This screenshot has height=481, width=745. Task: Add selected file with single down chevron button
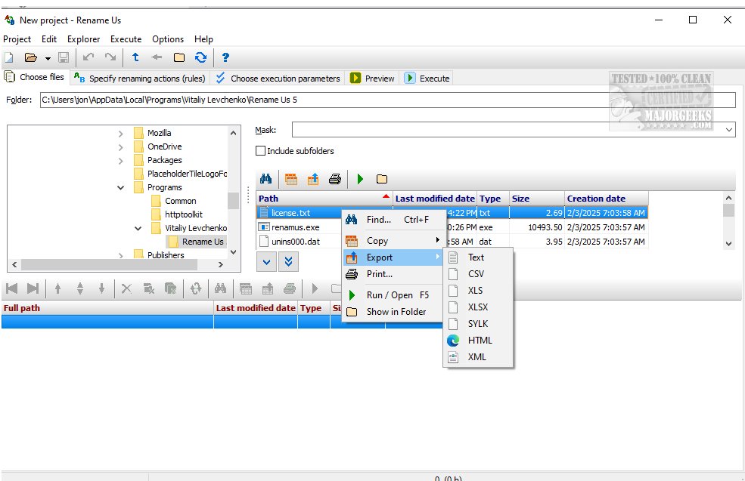click(266, 262)
